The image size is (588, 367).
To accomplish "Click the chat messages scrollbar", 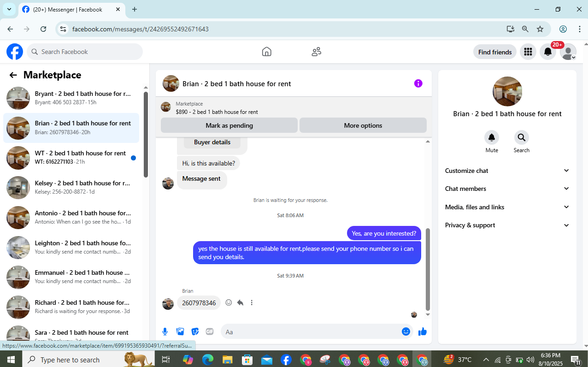I will 428,269.
